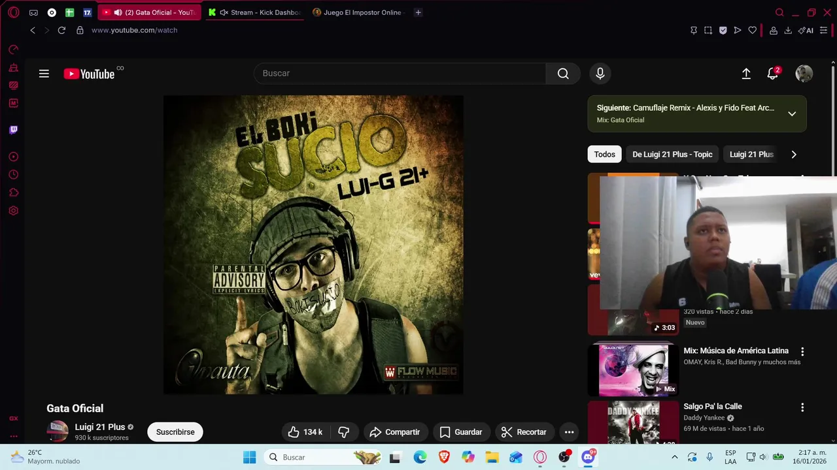The width and height of the screenshot is (837, 470).
Task: Select the Luigi 21 Plus filter chip
Action: point(751,155)
